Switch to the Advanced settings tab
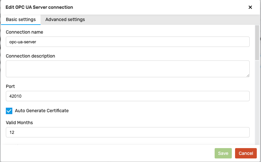This screenshot has width=261, height=162. click(x=65, y=20)
